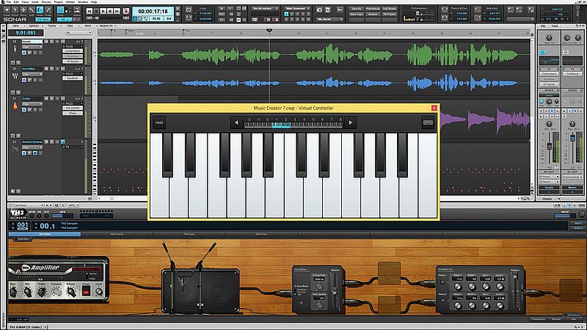Click the Volume knob on the TH2 Amplifier

pyautogui.click(x=70, y=291)
